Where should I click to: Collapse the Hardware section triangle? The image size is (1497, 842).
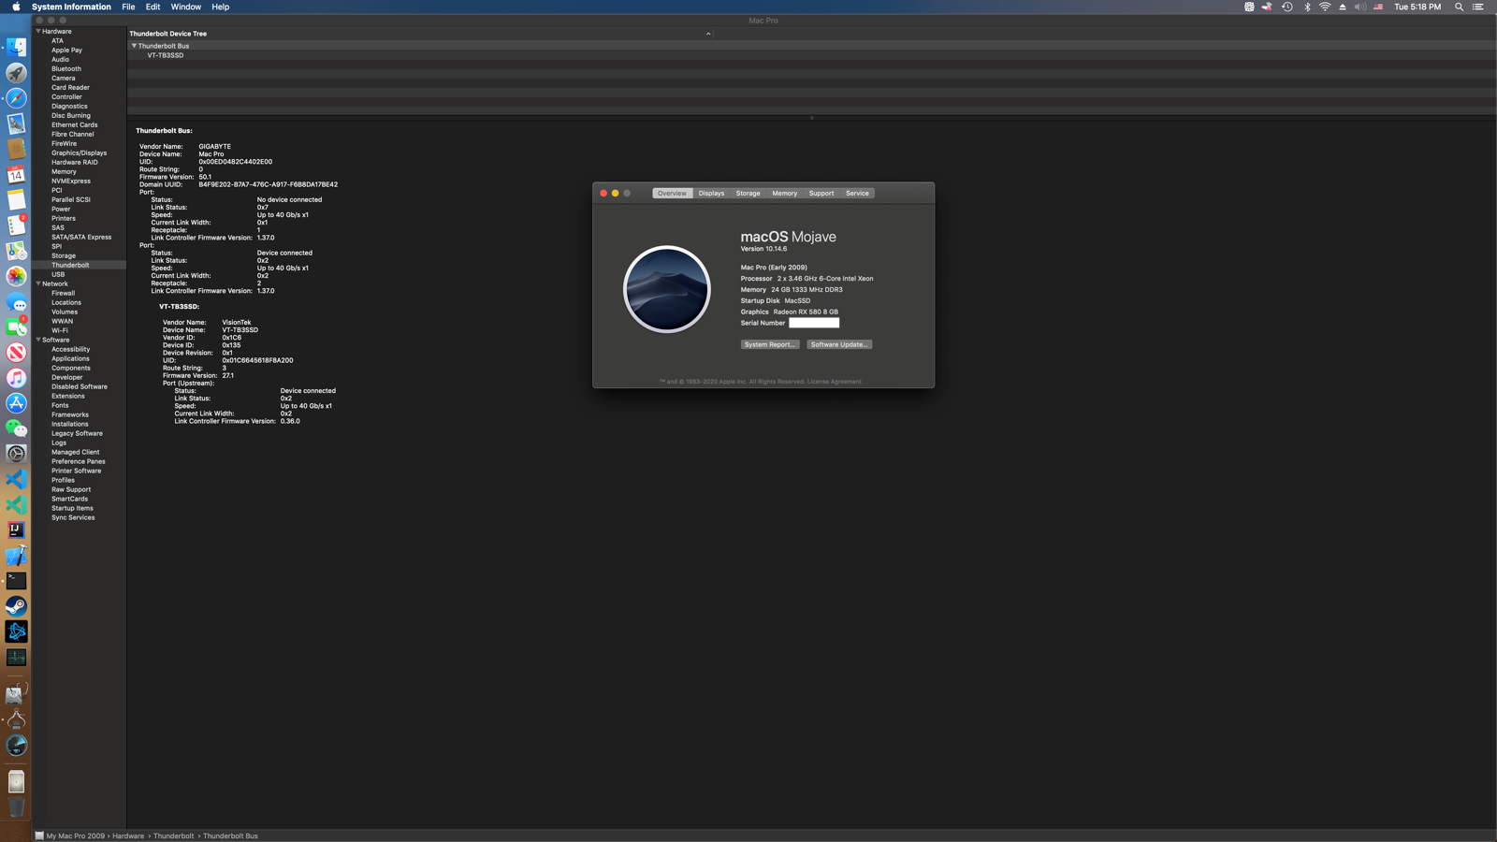click(38, 31)
